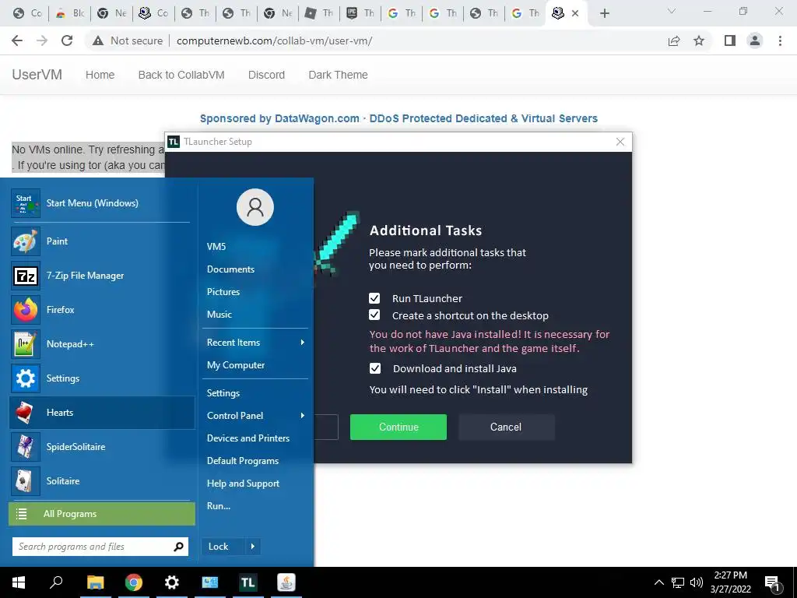Uncheck Run TLauncher checkbox
797x598 pixels.
(x=374, y=298)
